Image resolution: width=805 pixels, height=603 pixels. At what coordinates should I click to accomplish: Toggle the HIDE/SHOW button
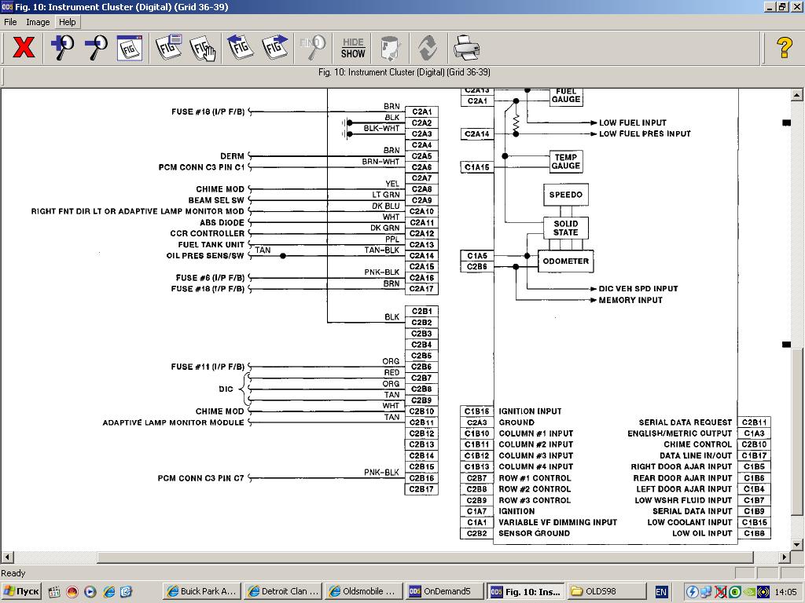pyautogui.click(x=353, y=48)
